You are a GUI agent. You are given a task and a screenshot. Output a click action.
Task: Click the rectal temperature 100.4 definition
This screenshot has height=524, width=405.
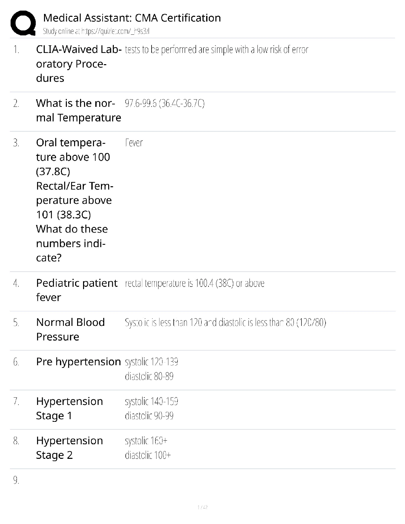[x=195, y=283]
